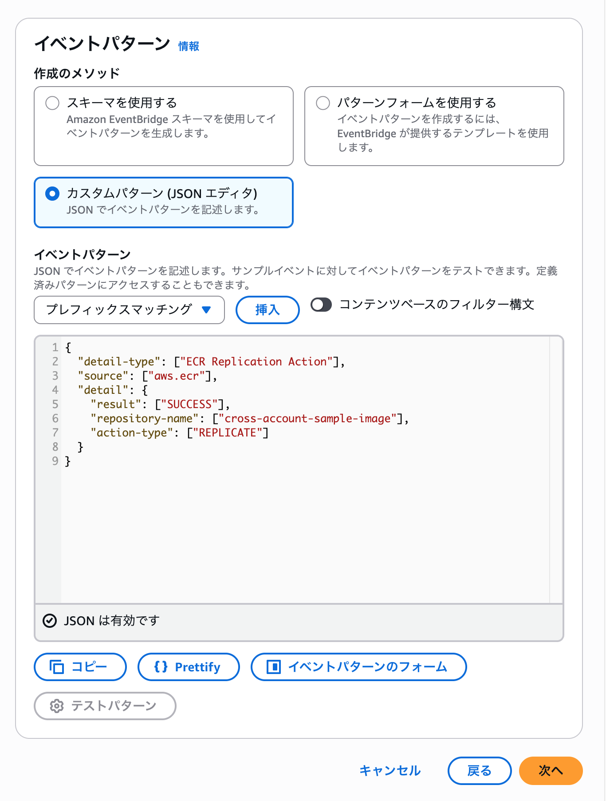Click the form icon beside イベントパターンのフォーム
Screen dimensions: 606x801
(273, 667)
